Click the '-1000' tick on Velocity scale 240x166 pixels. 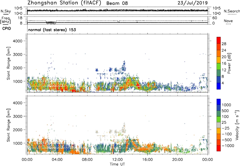pos(228,146)
